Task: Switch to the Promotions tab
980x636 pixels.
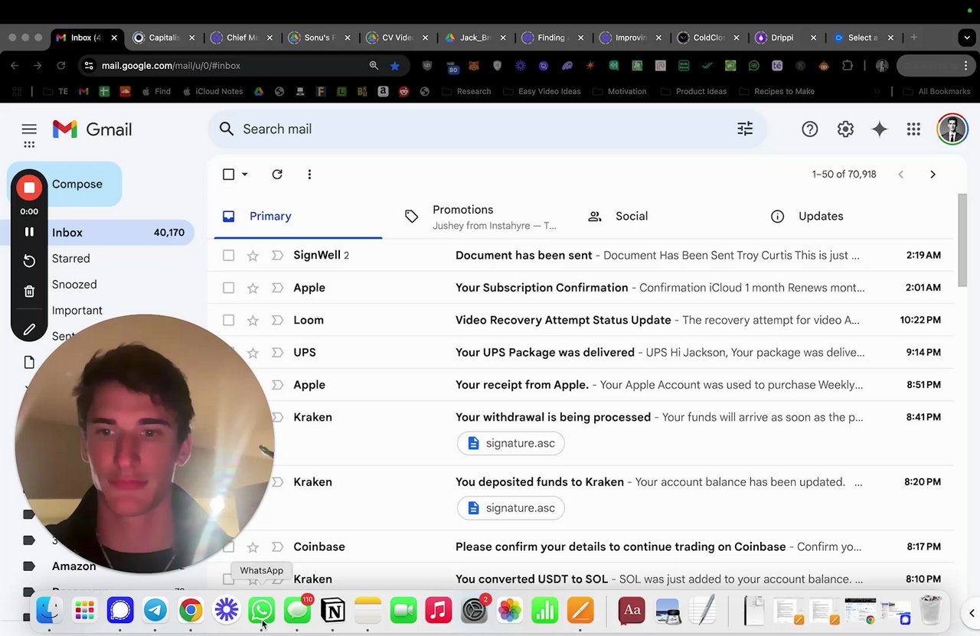Action: pyautogui.click(x=482, y=217)
